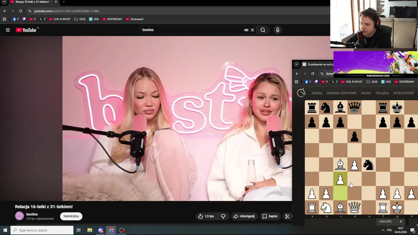
Task: Open the keyboard icon in YouTube search box
Action: coord(246,30)
